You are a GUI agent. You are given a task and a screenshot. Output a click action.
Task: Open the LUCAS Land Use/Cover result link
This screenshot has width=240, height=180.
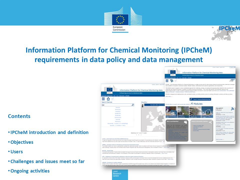[x=115, y=139]
